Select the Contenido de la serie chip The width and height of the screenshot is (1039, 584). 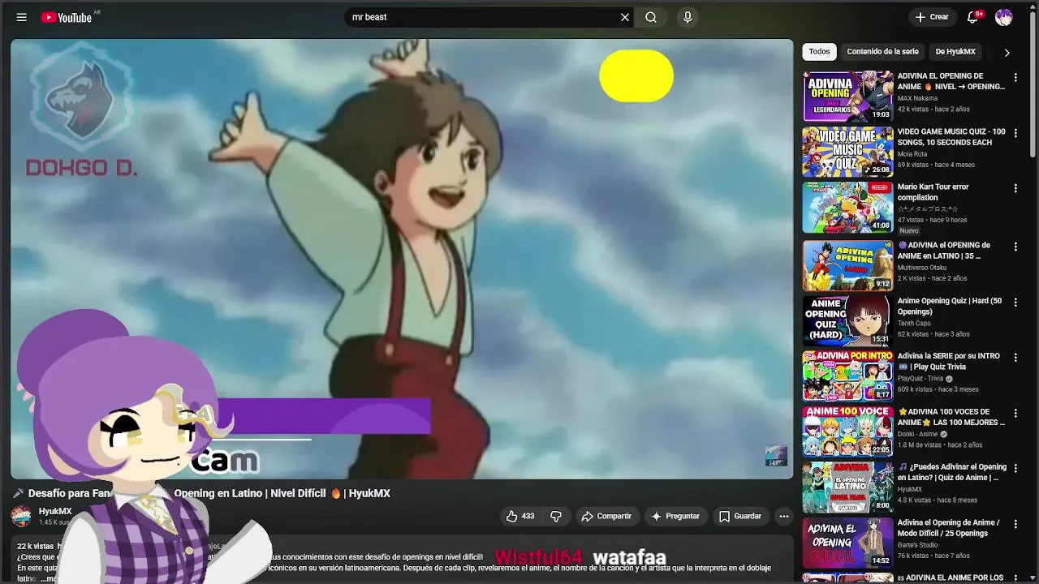[882, 52]
